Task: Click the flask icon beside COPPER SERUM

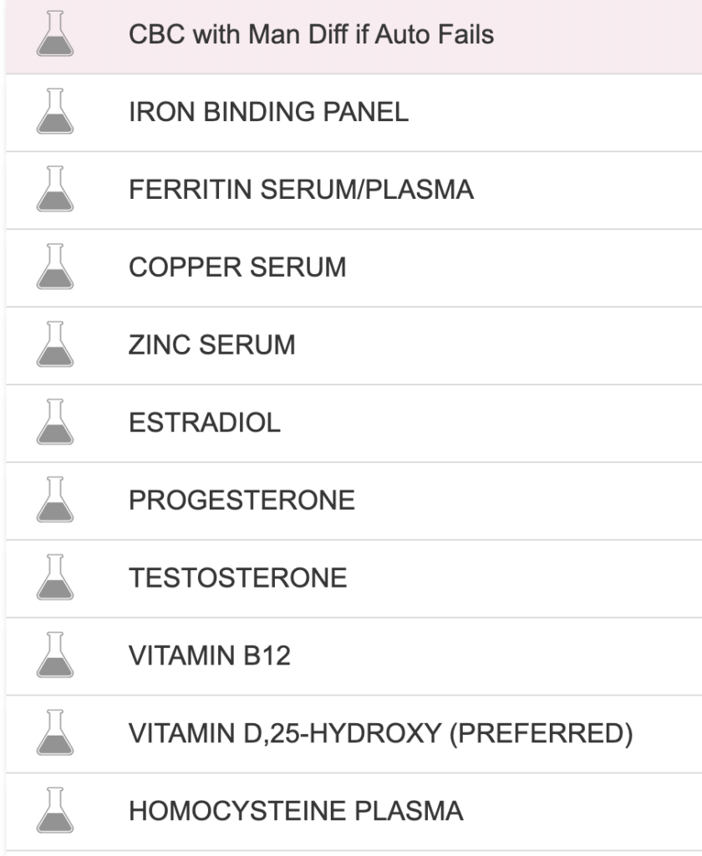Action: [x=55, y=267]
